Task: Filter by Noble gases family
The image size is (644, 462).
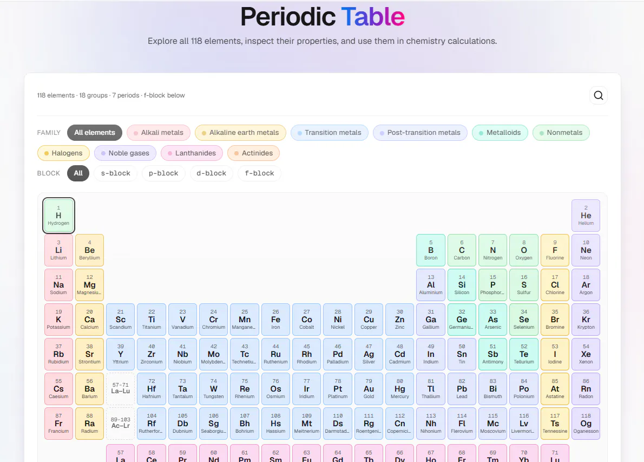Action: (x=125, y=153)
